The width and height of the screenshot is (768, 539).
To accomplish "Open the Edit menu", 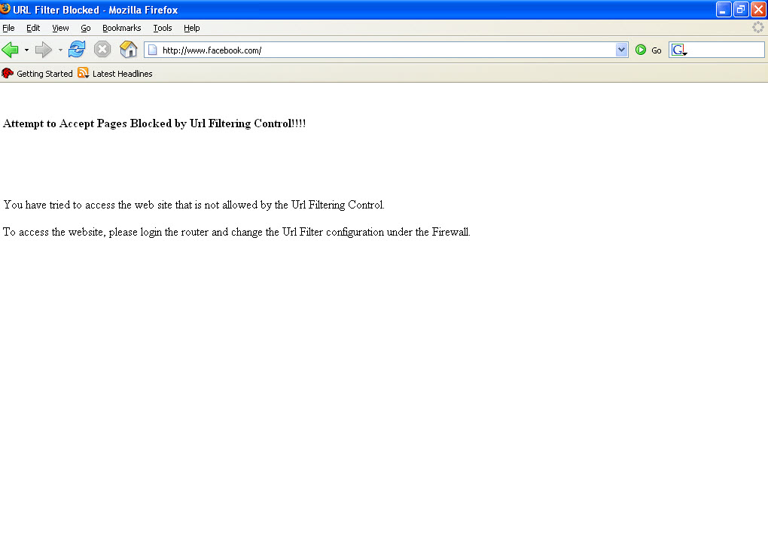I will coord(33,28).
